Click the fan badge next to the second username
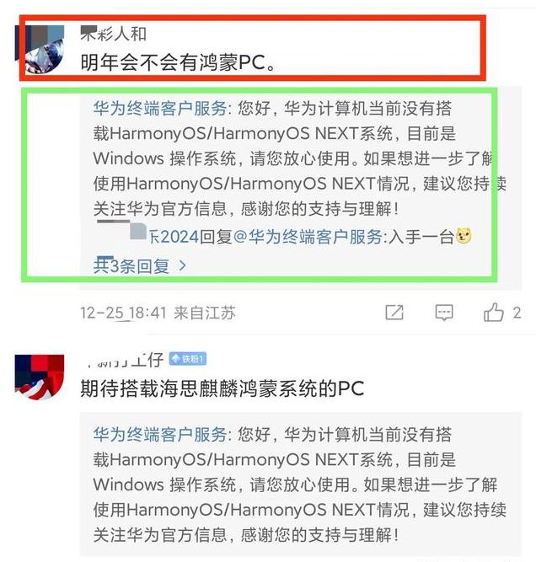This screenshot has width=536, height=562. (187, 359)
